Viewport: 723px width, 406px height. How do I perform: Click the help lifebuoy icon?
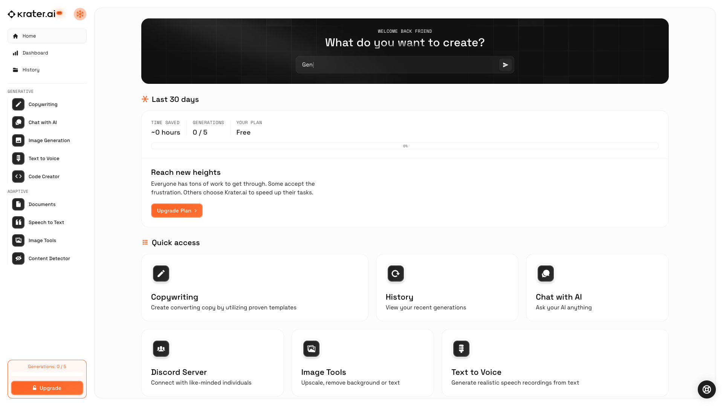coord(706,389)
